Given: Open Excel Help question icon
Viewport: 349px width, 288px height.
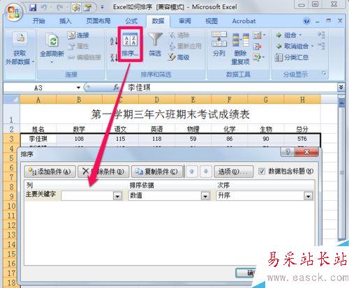Looking at the screenshot, I should tap(306, 21).
